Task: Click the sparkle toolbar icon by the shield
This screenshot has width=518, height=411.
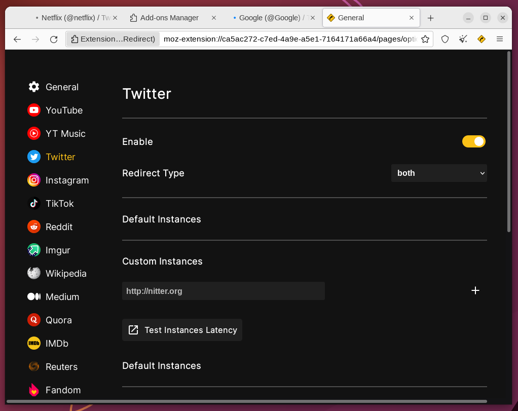Action: pyautogui.click(x=463, y=39)
